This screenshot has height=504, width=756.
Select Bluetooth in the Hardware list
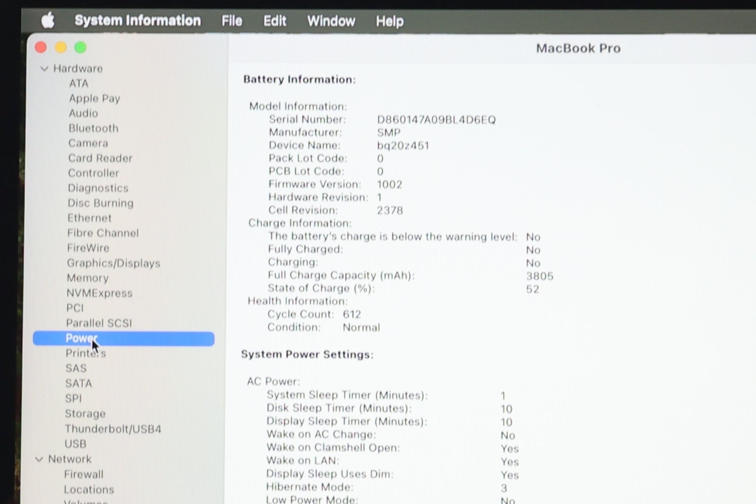93,128
